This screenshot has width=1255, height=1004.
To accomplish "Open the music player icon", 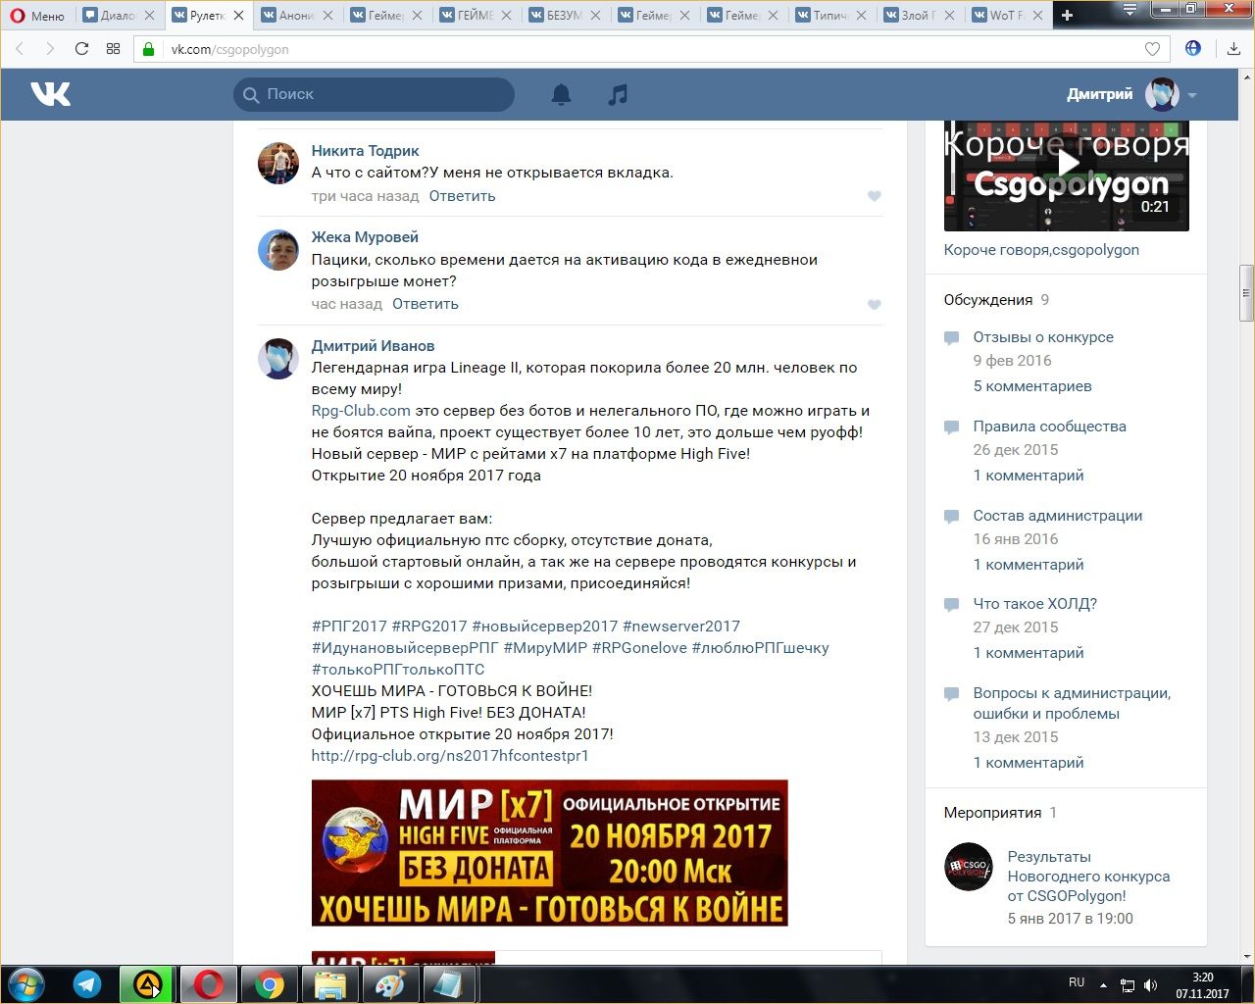I will coord(618,94).
